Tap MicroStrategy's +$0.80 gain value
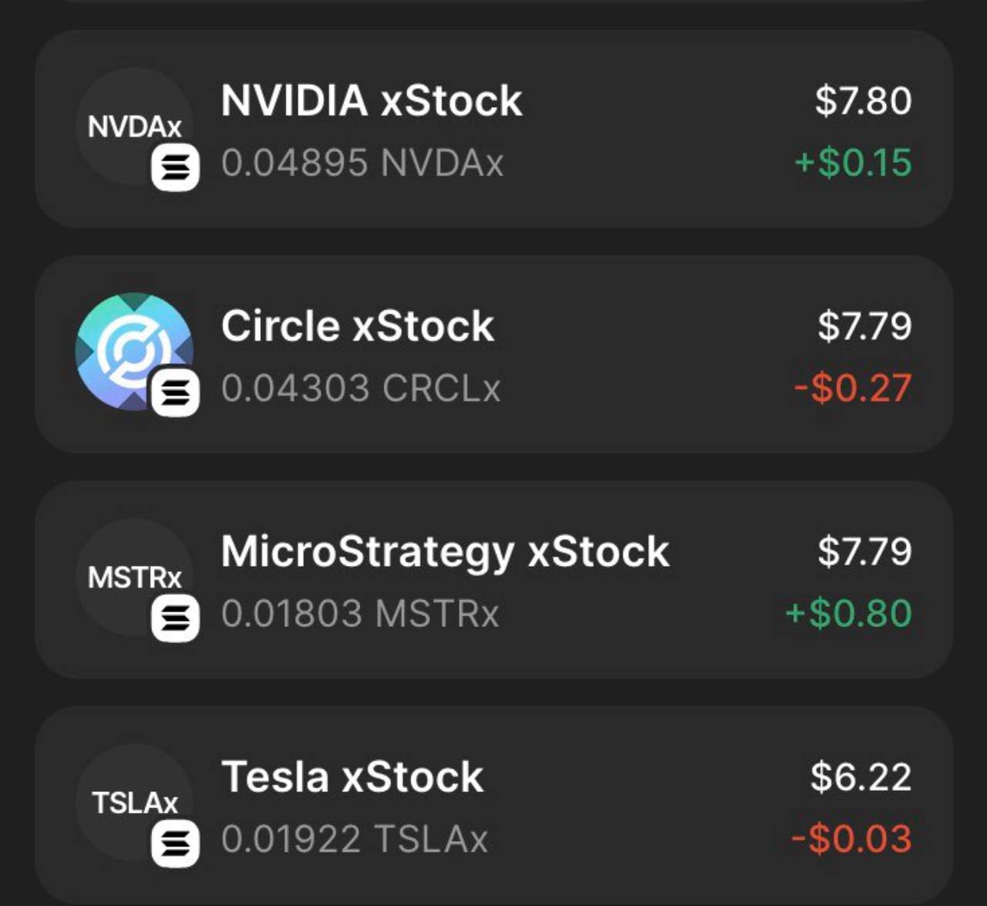The image size is (987, 906). coord(848,614)
